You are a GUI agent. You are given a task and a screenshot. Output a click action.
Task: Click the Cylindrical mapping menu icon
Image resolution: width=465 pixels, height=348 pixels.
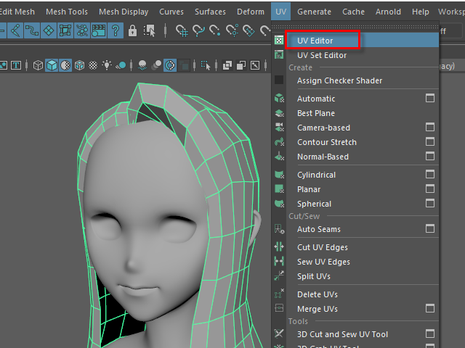coord(279,175)
